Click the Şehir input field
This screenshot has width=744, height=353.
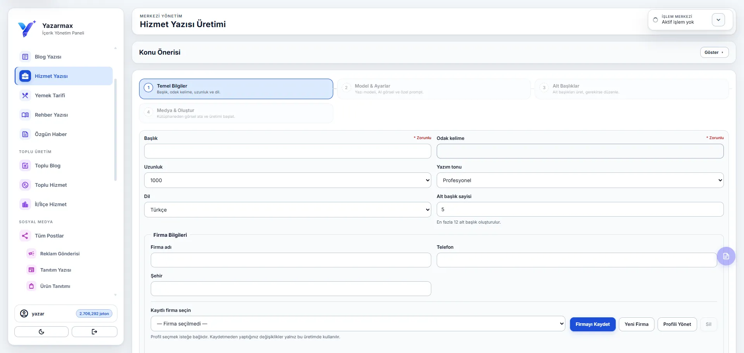[x=291, y=289]
